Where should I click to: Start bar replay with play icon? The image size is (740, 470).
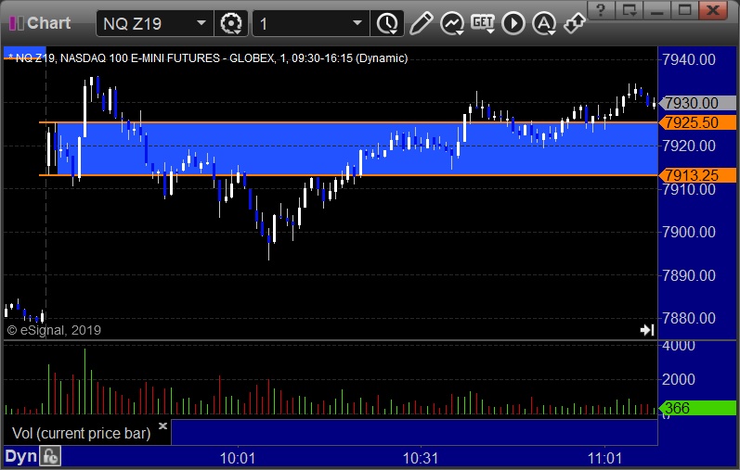point(513,23)
